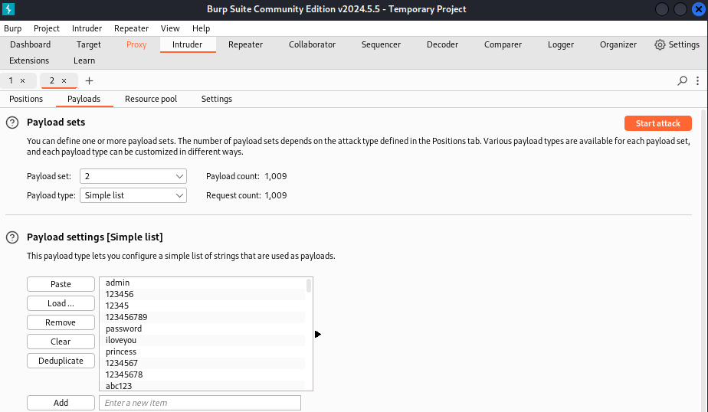Click the black arrow beside payload list

coord(317,334)
